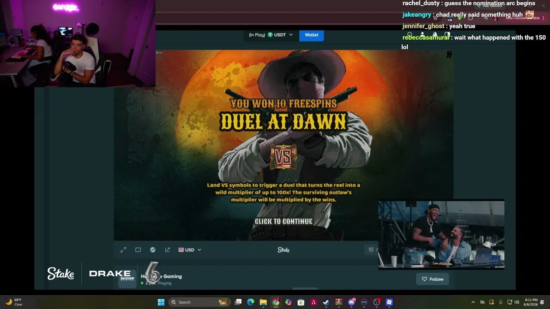The width and height of the screenshot is (550, 309).
Task: Open the volume speaker control in the tray
Action: click(x=517, y=302)
